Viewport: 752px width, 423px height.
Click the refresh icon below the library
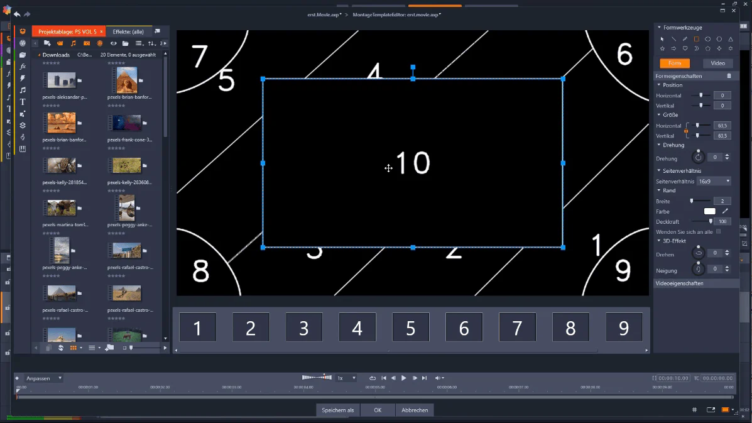point(60,348)
